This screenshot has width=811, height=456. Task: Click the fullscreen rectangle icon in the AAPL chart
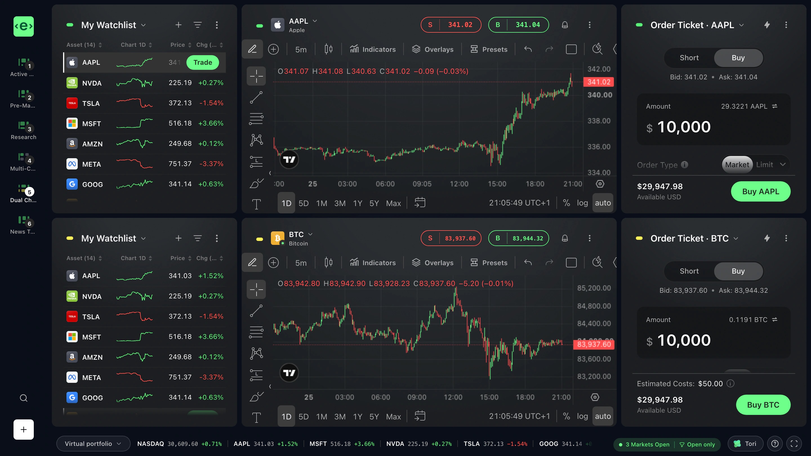coord(571,50)
